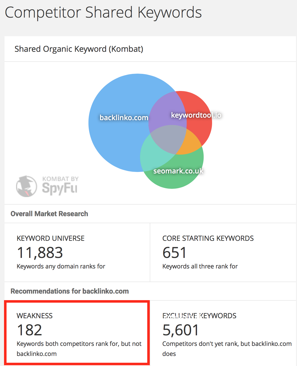Click the "Shared Organic Keyword (Kombat)" heading
Screen dimensions: 297x366
click(x=79, y=49)
